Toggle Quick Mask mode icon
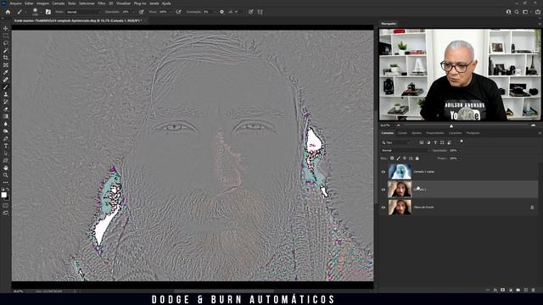 click(6, 205)
